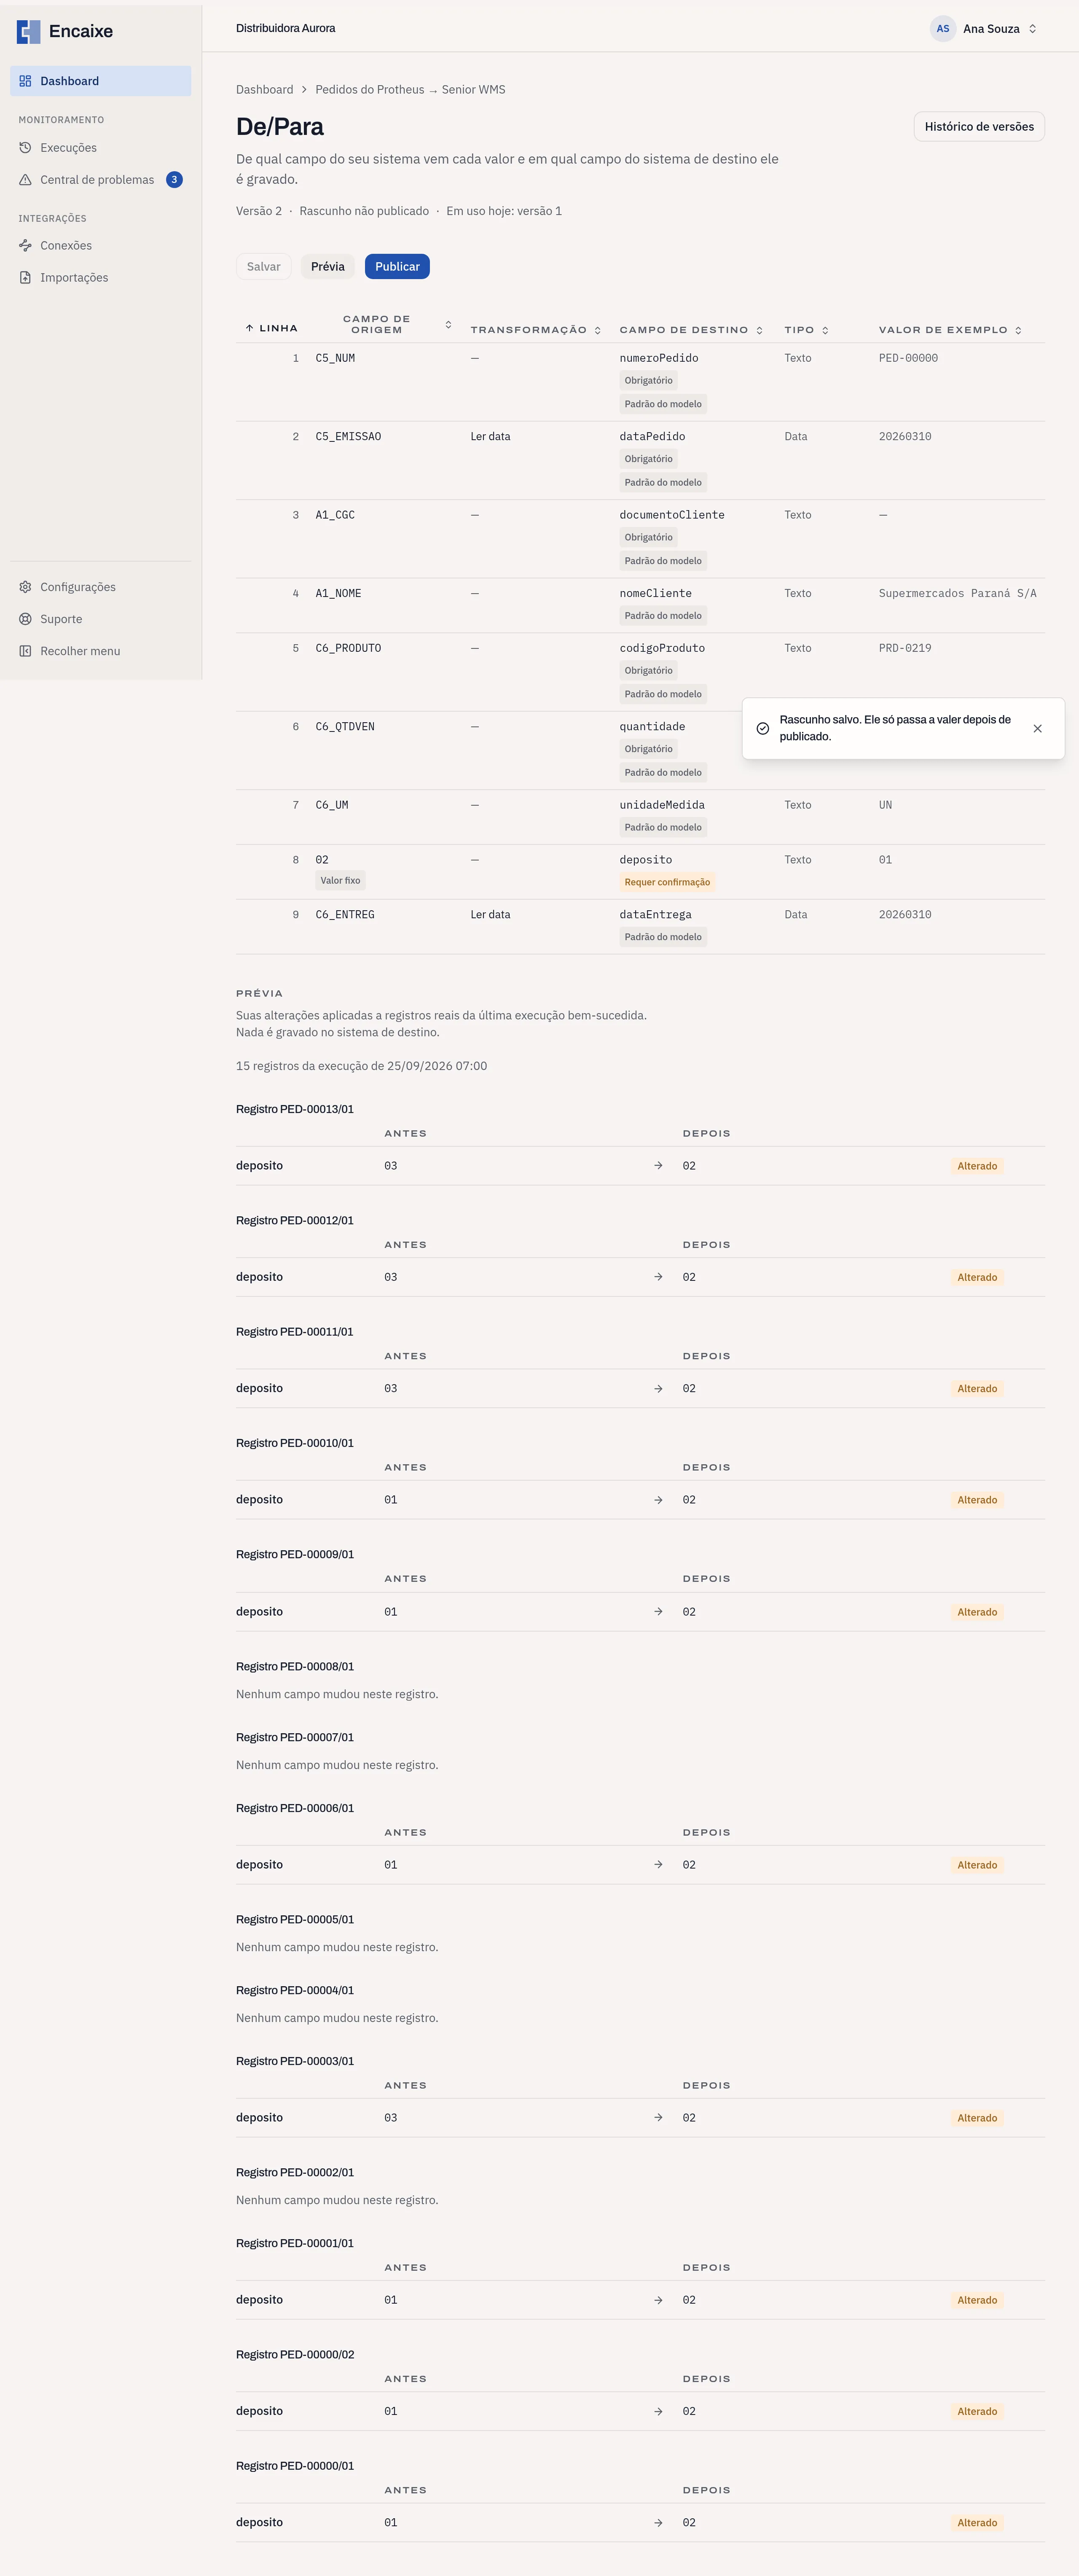
Task: Sort table by Linha column
Action: (x=271, y=328)
